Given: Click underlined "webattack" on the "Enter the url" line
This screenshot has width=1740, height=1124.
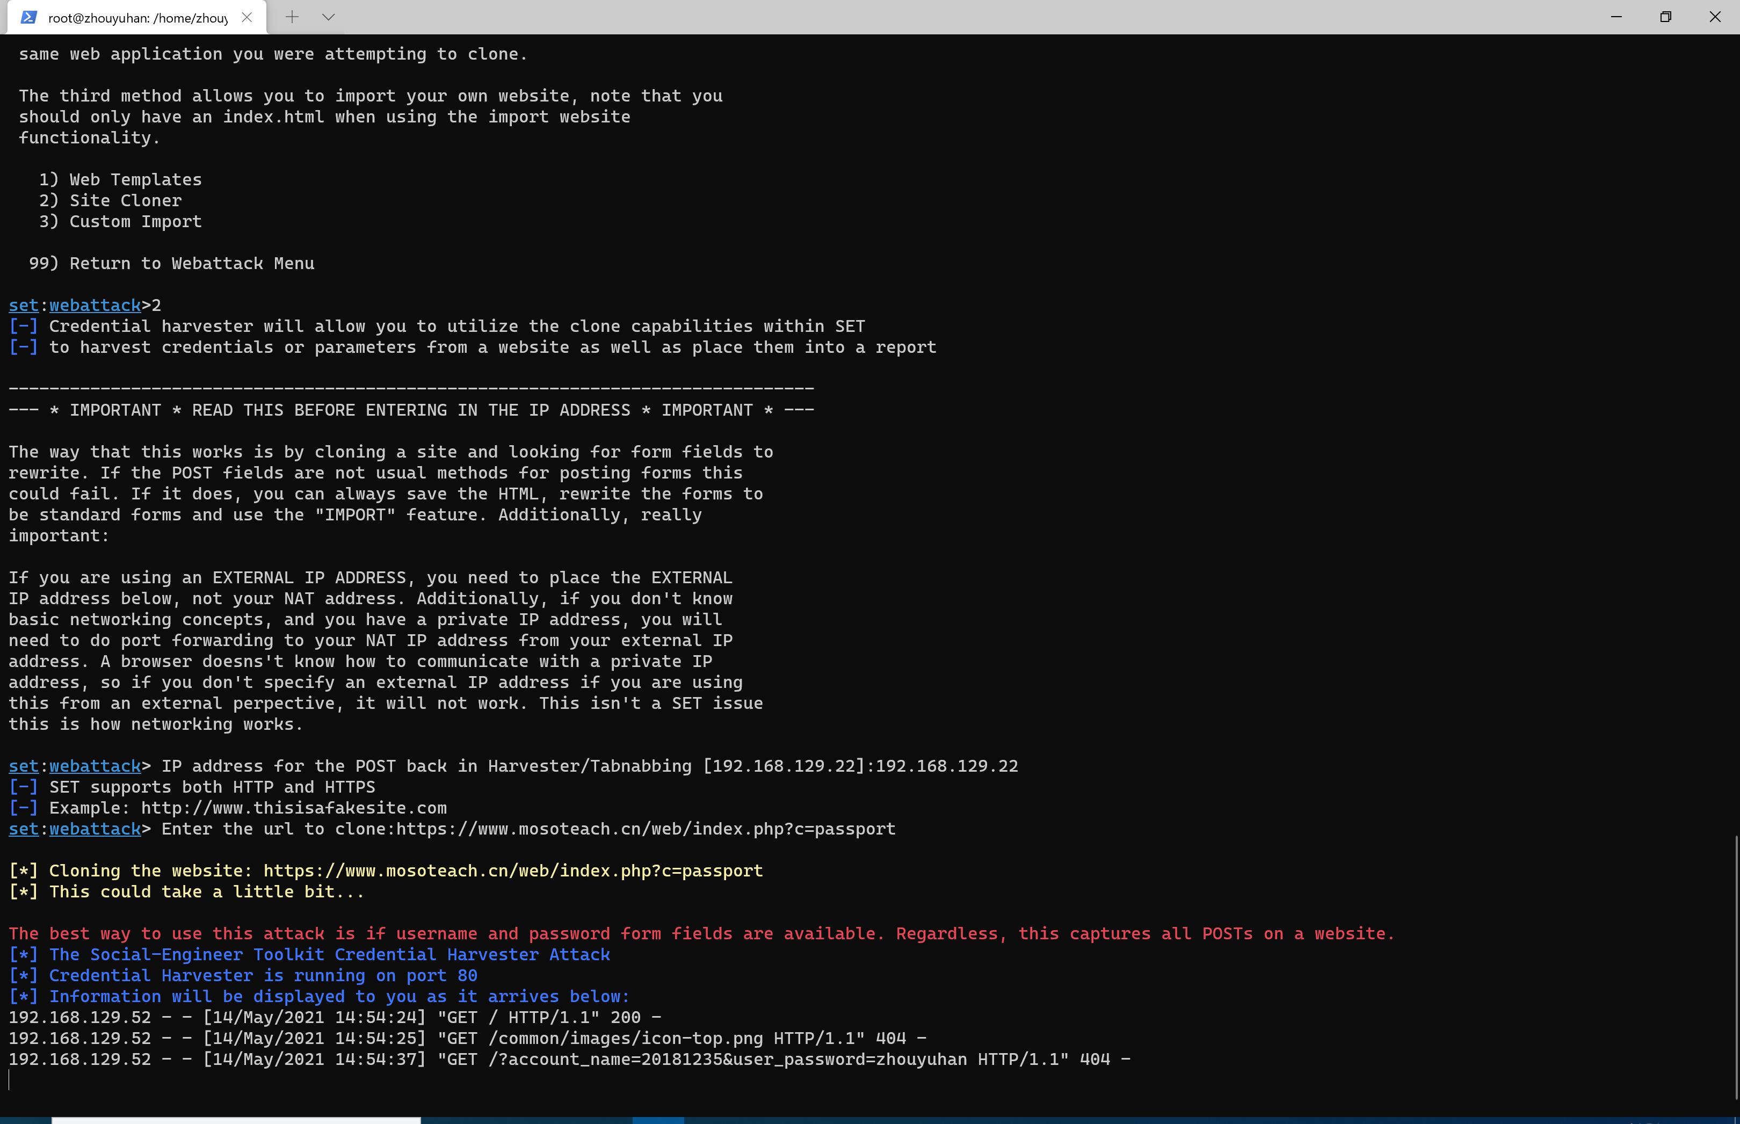Looking at the screenshot, I should 95,829.
